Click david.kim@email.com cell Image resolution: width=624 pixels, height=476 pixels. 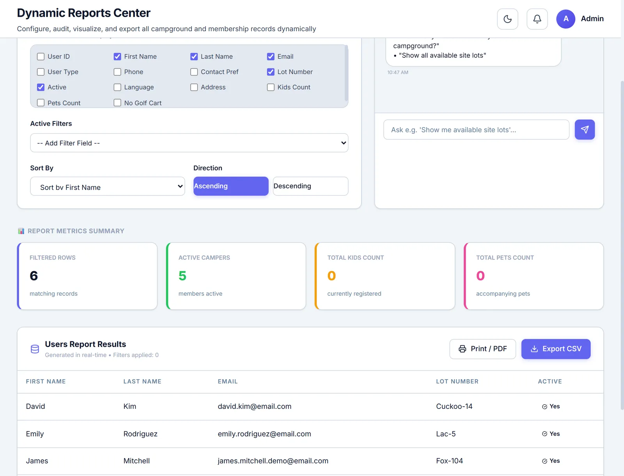pos(255,407)
